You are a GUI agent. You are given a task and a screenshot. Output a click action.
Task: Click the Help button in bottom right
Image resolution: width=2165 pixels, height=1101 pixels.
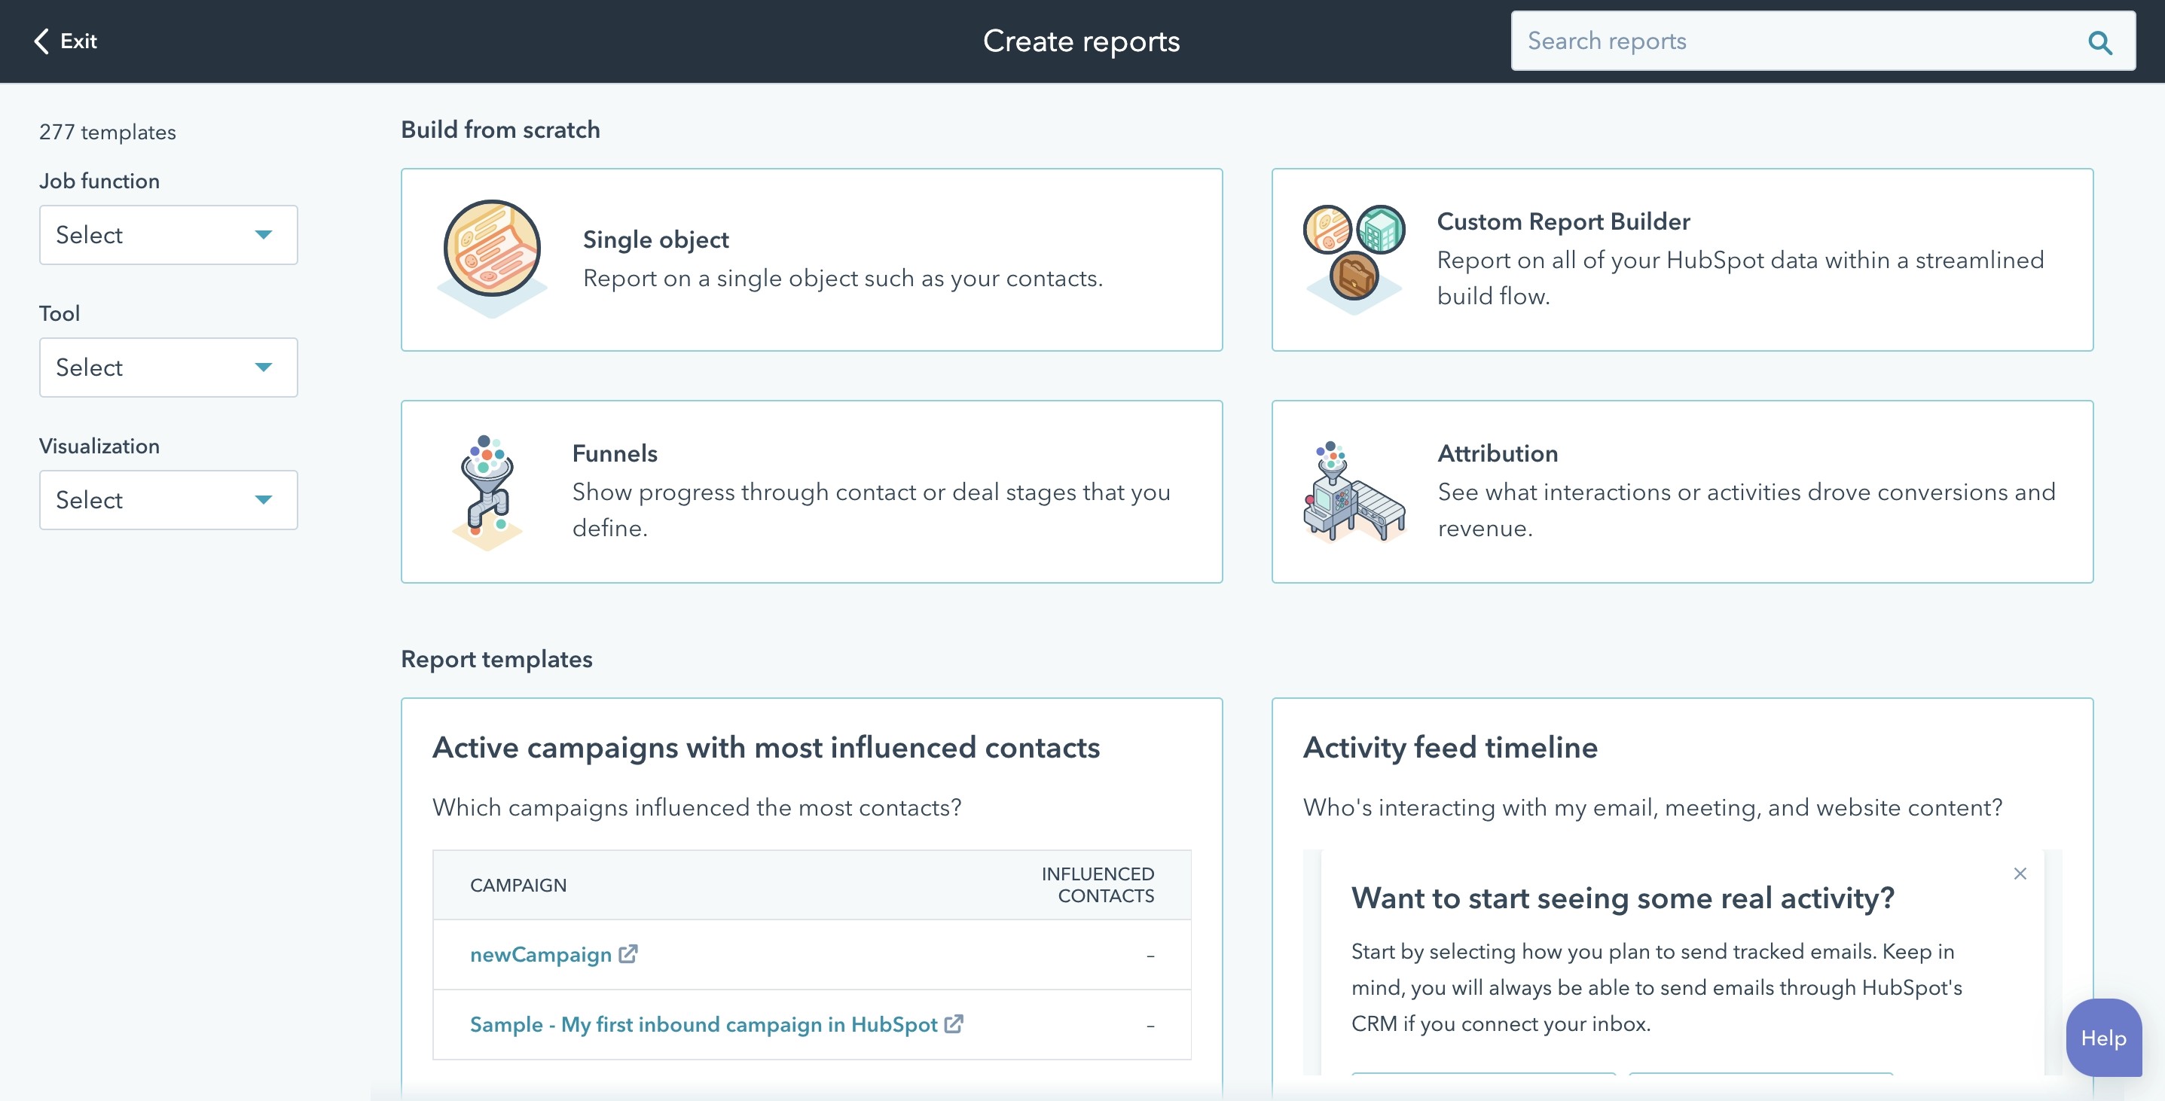point(2103,1036)
